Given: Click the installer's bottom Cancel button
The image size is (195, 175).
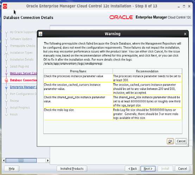Looking at the screenshot, I should pyautogui.click(x=182, y=169).
